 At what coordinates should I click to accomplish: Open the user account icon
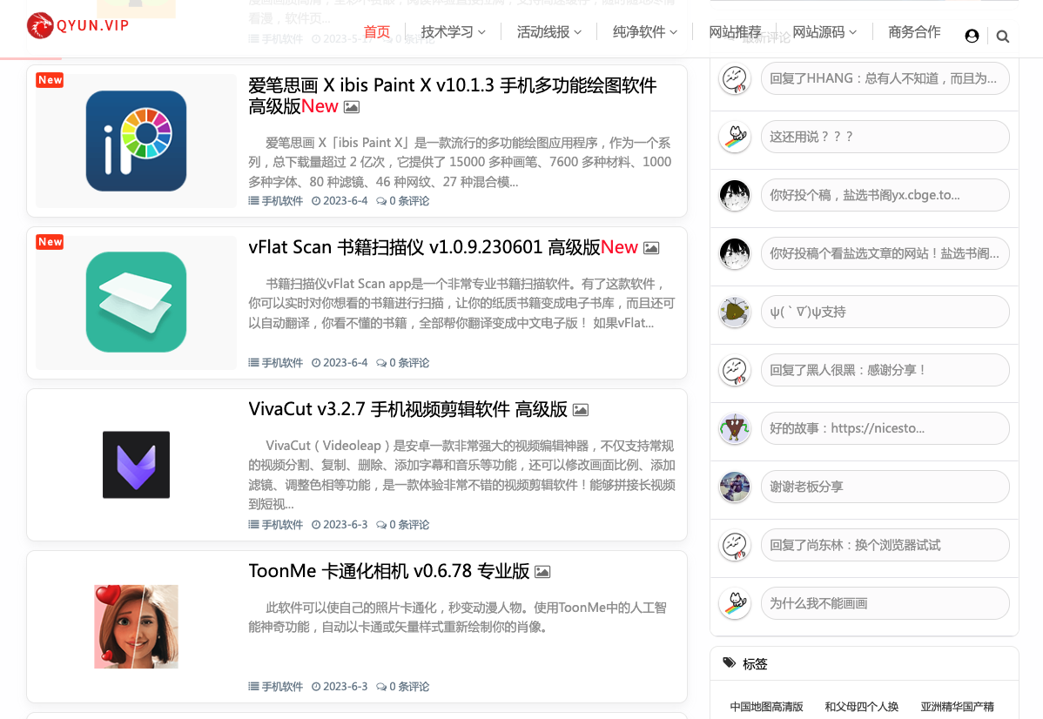[972, 36]
